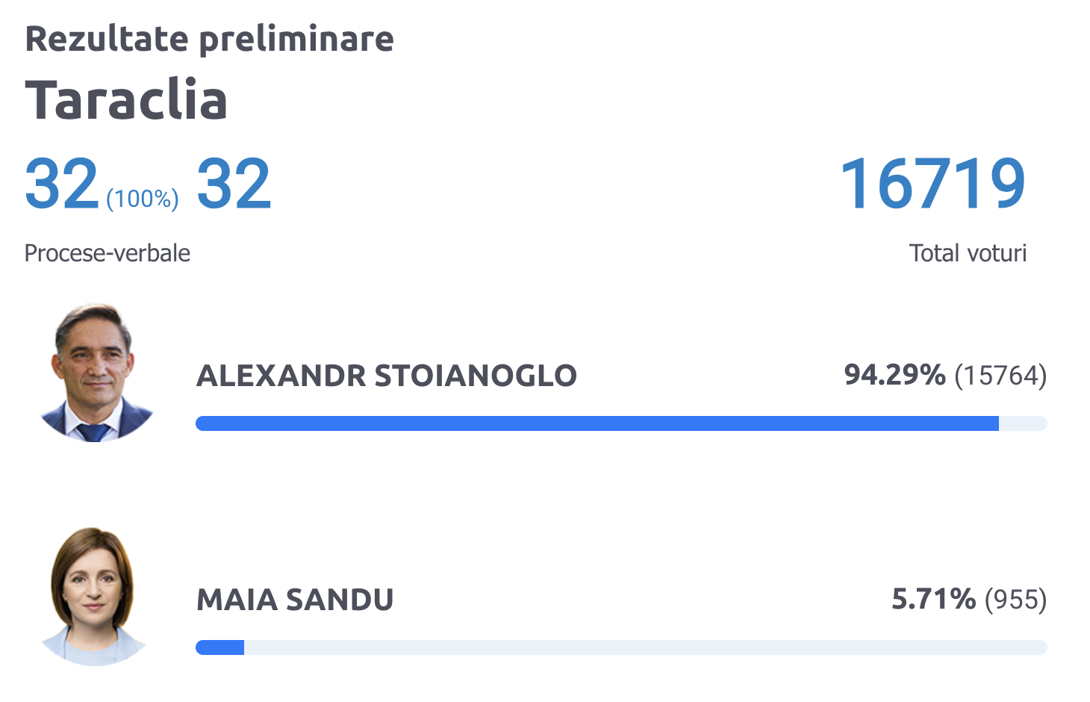The width and height of the screenshot is (1090, 702).
Task: Click Alexandr Stoianoglo's portrait photo
Action: [x=96, y=372]
